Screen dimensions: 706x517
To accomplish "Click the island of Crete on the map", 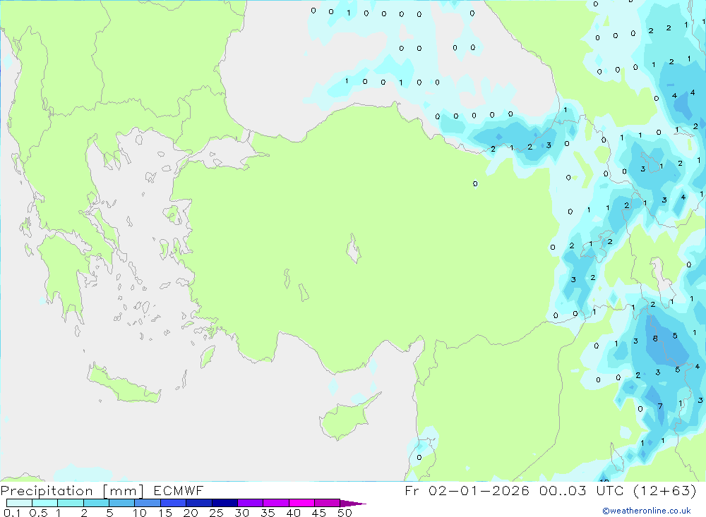I will [124, 382].
